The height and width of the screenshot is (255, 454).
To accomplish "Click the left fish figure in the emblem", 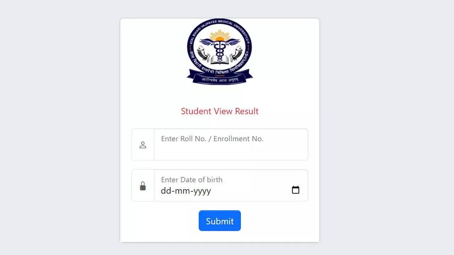I will [x=204, y=54].
